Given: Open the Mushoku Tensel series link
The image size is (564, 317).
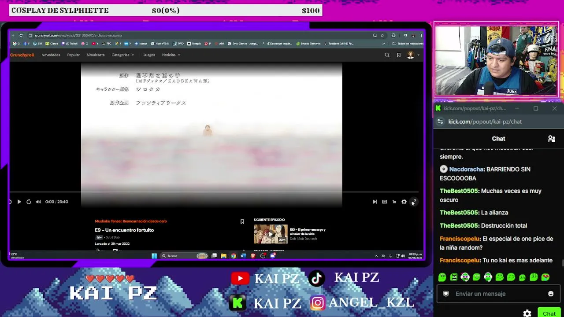Looking at the screenshot, I should click(131, 221).
